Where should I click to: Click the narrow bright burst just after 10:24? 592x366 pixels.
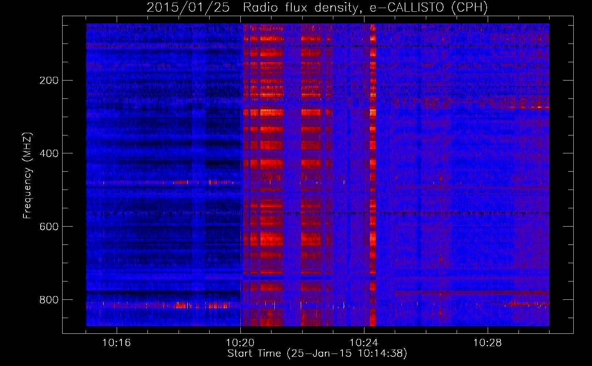373,175
